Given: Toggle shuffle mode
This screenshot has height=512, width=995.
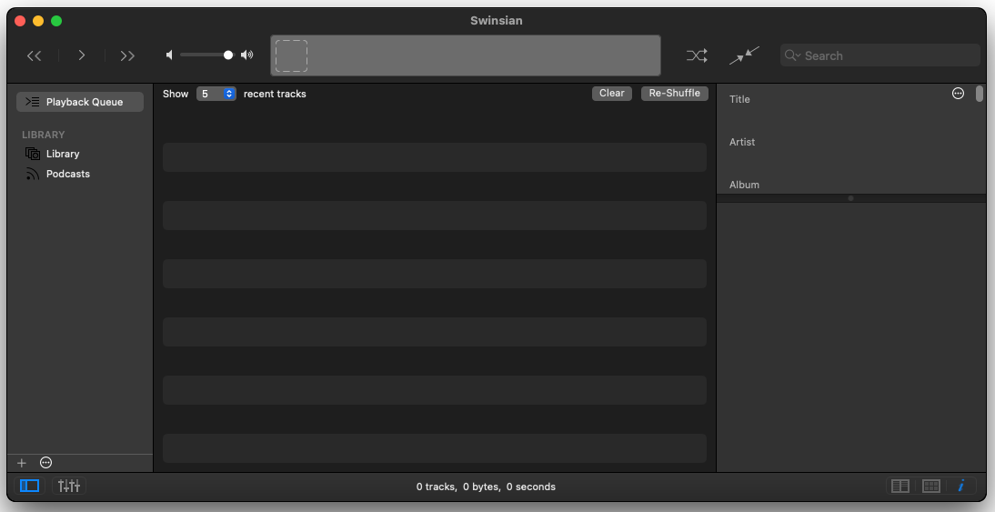Looking at the screenshot, I should pyautogui.click(x=697, y=55).
